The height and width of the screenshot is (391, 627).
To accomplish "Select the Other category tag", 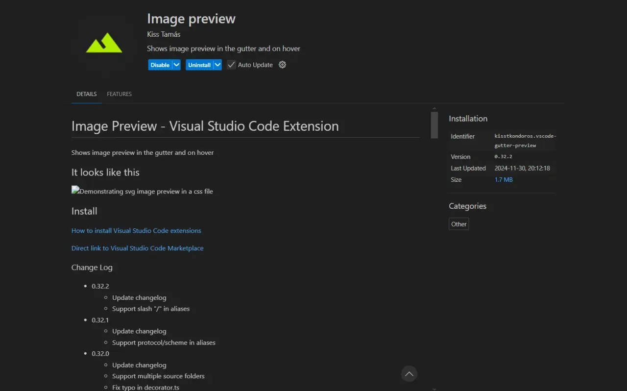I will point(459,224).
